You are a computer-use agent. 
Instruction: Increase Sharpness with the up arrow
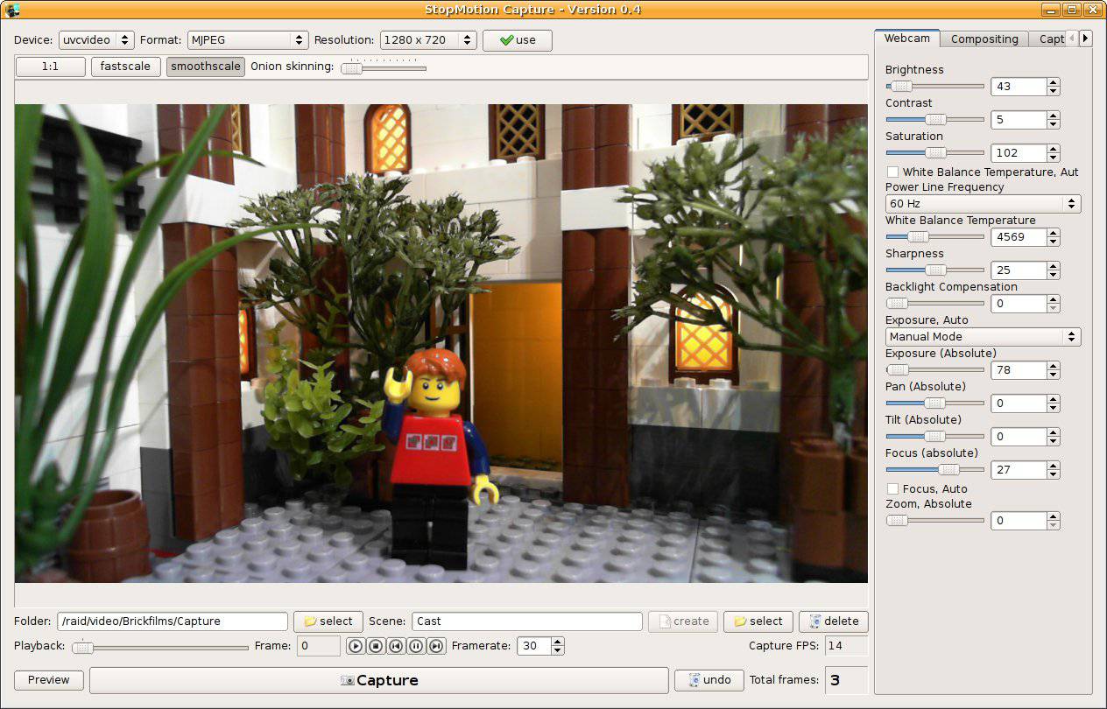pyautogui.click(x=1053, y=266)
